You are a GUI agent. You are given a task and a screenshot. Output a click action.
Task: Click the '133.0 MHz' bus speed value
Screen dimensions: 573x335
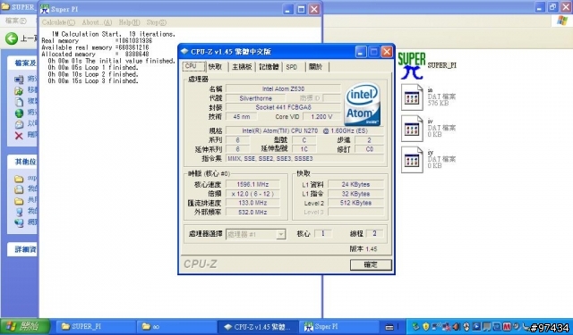coord(252,203)
